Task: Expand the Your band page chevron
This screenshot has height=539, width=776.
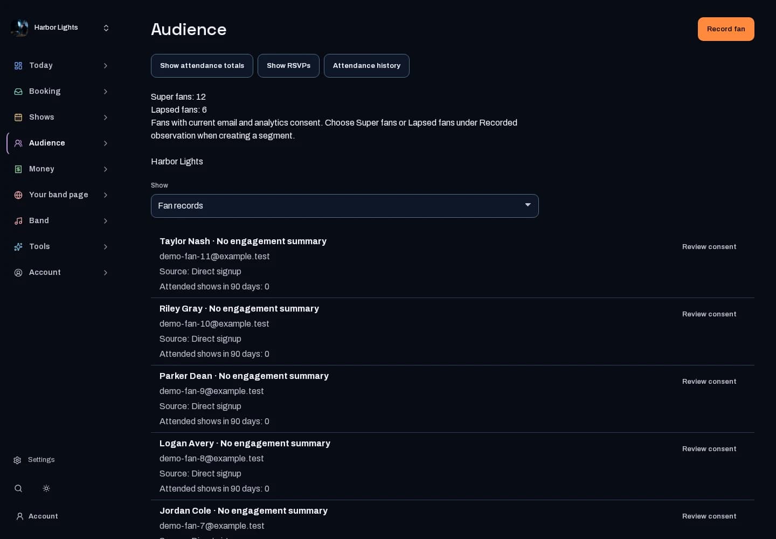Action: 106,195
